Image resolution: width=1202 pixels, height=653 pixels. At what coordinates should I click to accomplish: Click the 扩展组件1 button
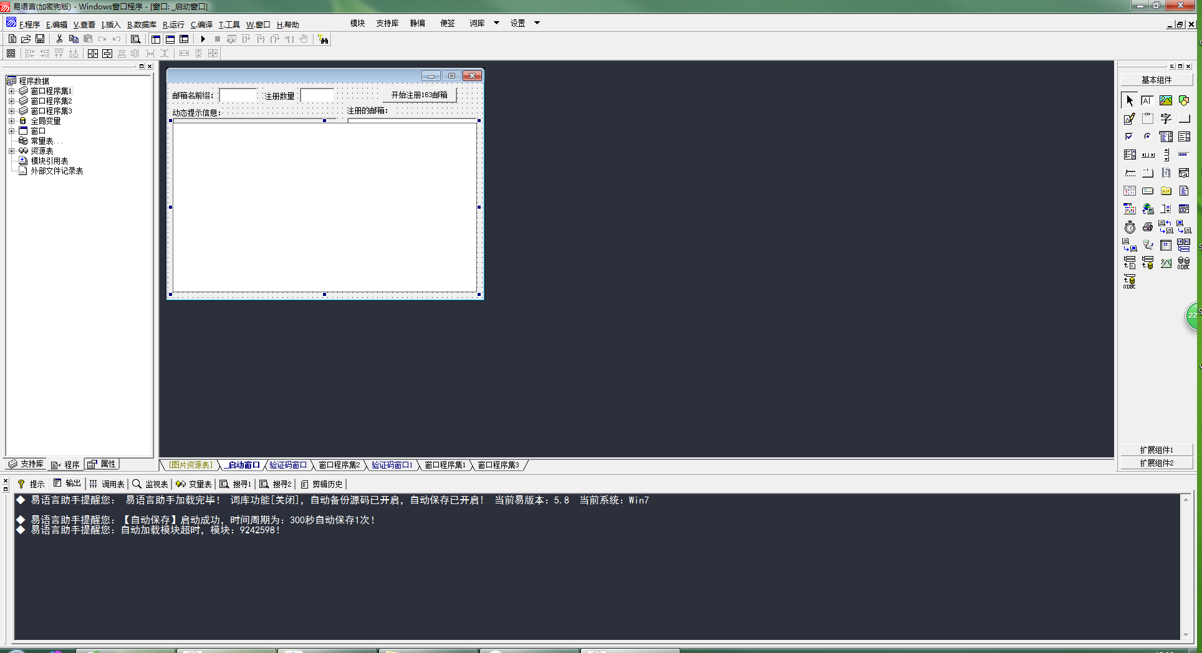coord(1156,450)
